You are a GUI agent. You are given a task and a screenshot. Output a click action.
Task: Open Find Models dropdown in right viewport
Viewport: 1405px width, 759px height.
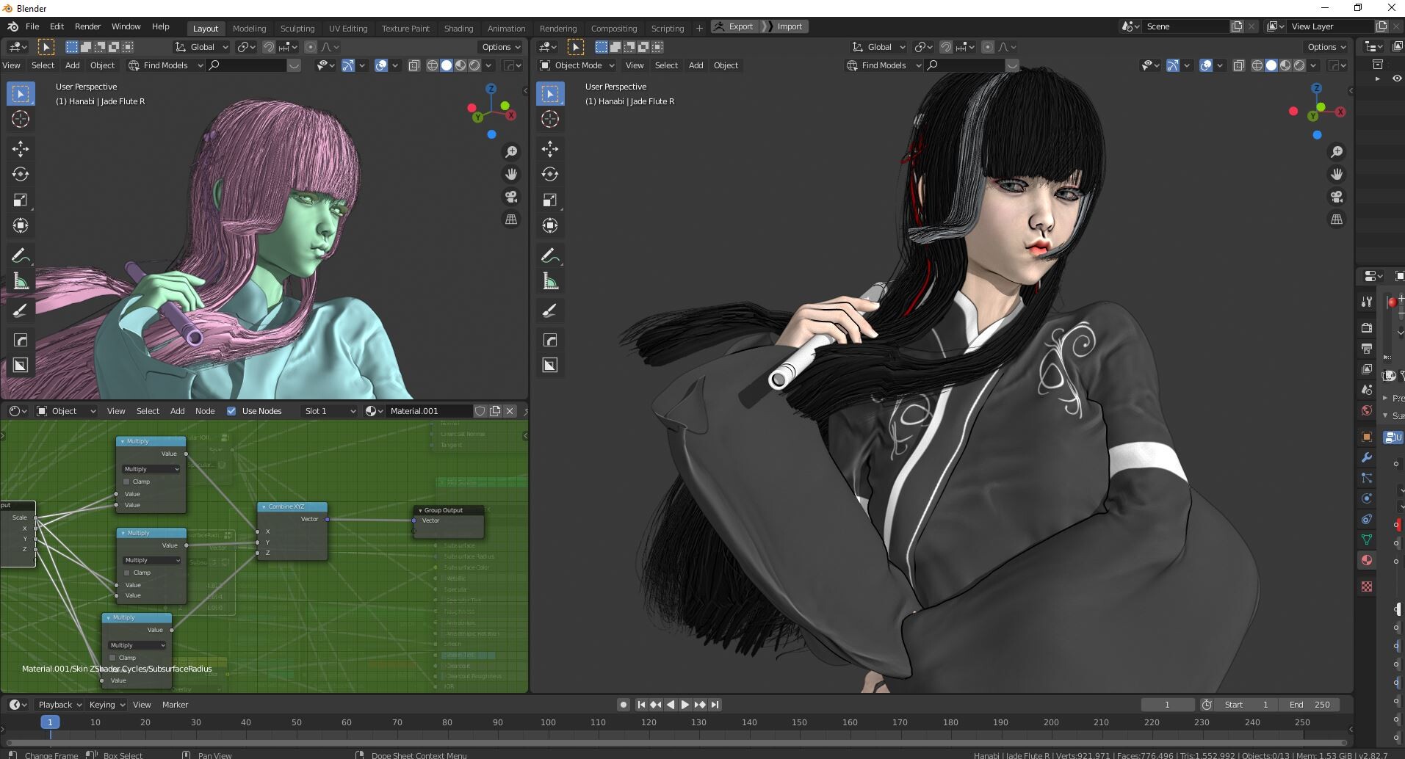(x=884, y=65)
